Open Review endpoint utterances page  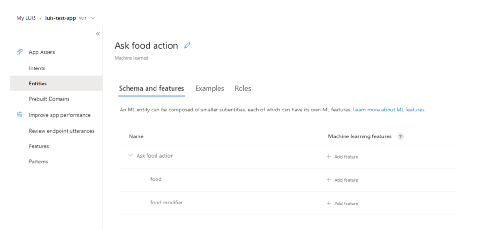(x=61, y=131)
